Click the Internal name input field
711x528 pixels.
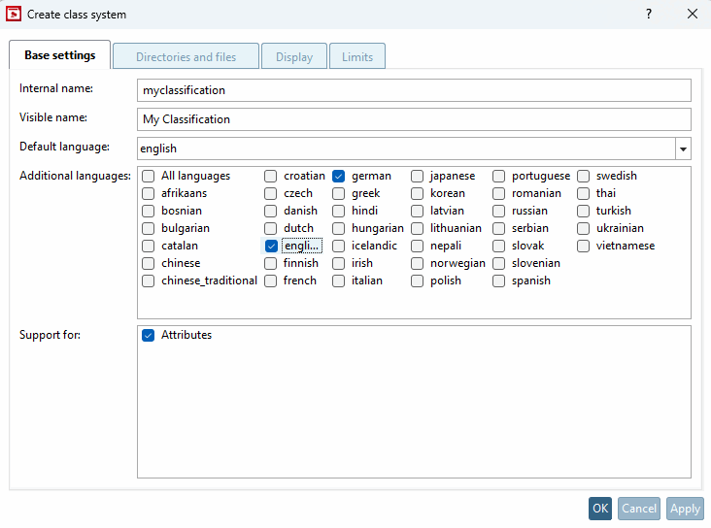coord(414,90)
